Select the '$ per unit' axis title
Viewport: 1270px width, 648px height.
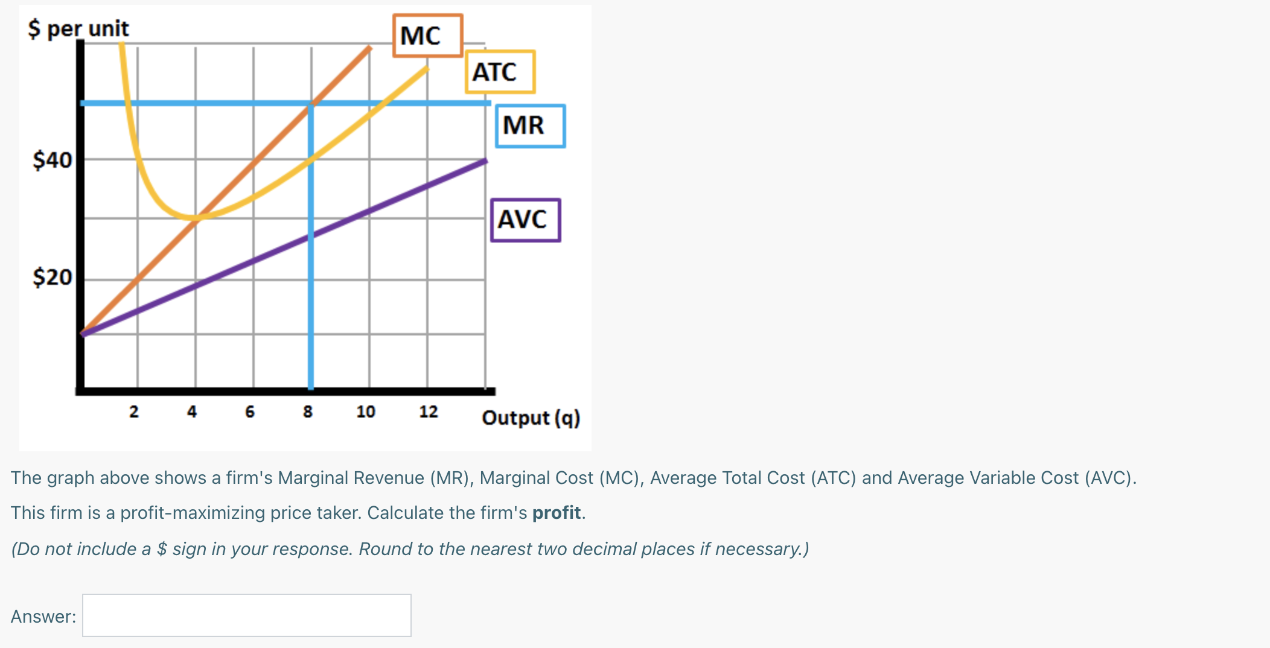78,27
